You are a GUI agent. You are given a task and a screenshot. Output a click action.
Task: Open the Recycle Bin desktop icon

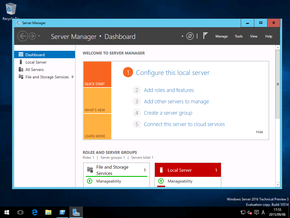11,11
